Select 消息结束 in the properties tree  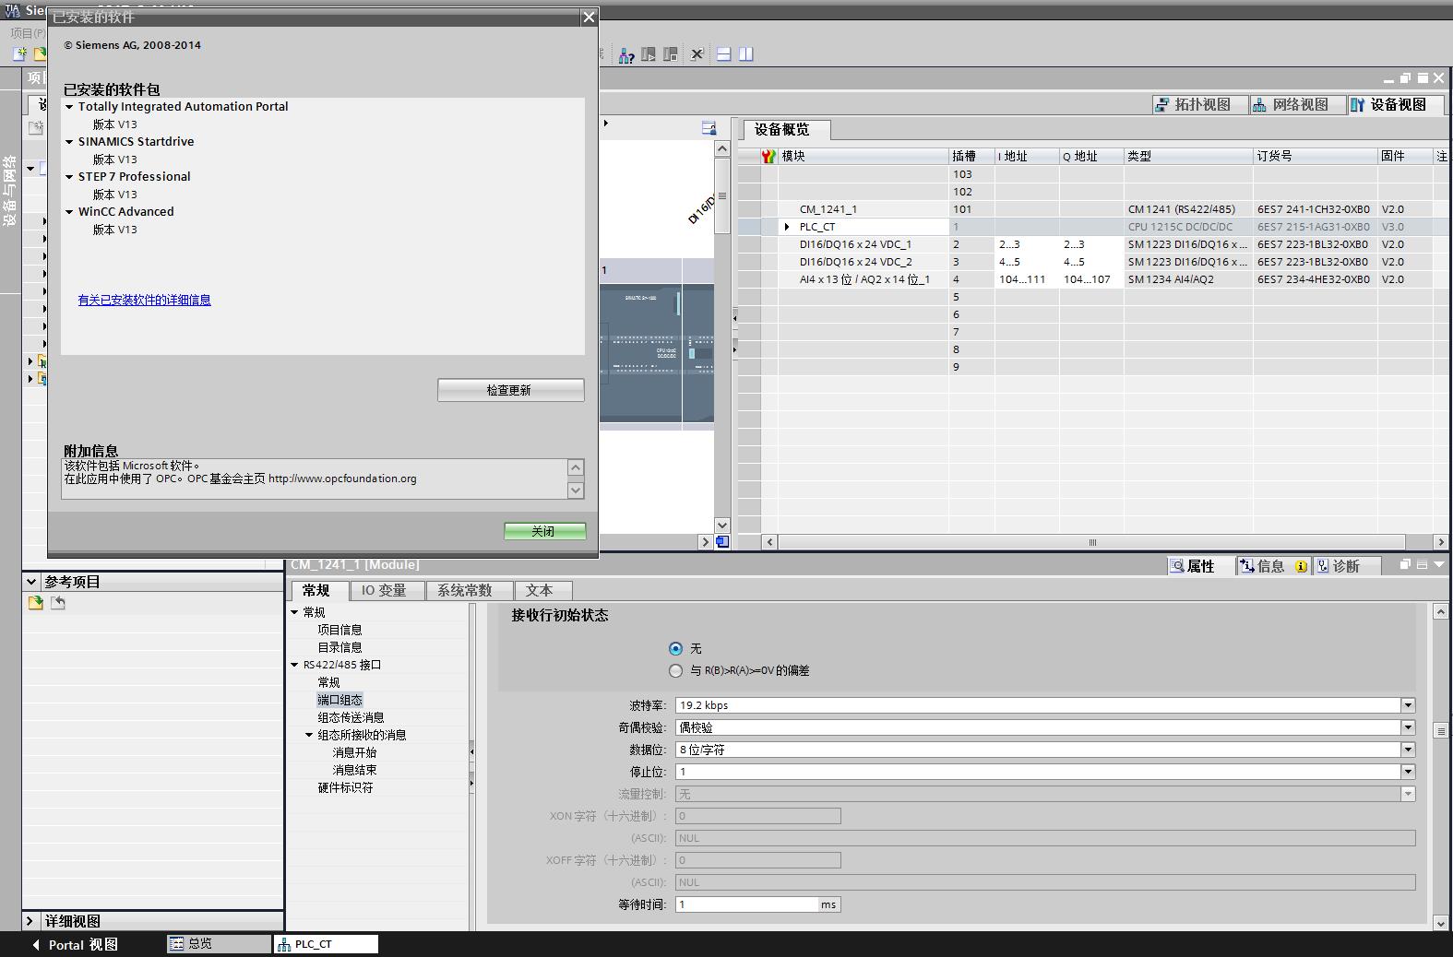[x=354, y=770]
